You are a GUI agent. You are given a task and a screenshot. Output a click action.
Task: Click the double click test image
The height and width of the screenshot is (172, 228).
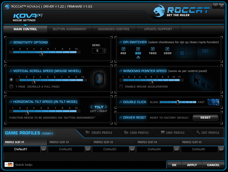coord(213,102)
